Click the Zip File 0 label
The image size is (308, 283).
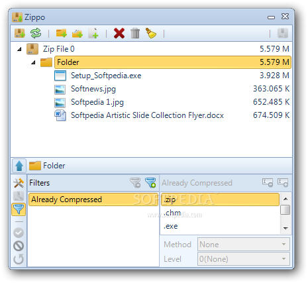59,49
